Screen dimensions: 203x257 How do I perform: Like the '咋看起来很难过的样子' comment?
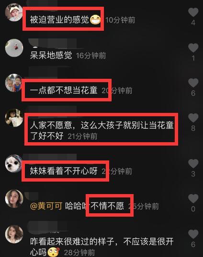193,234
